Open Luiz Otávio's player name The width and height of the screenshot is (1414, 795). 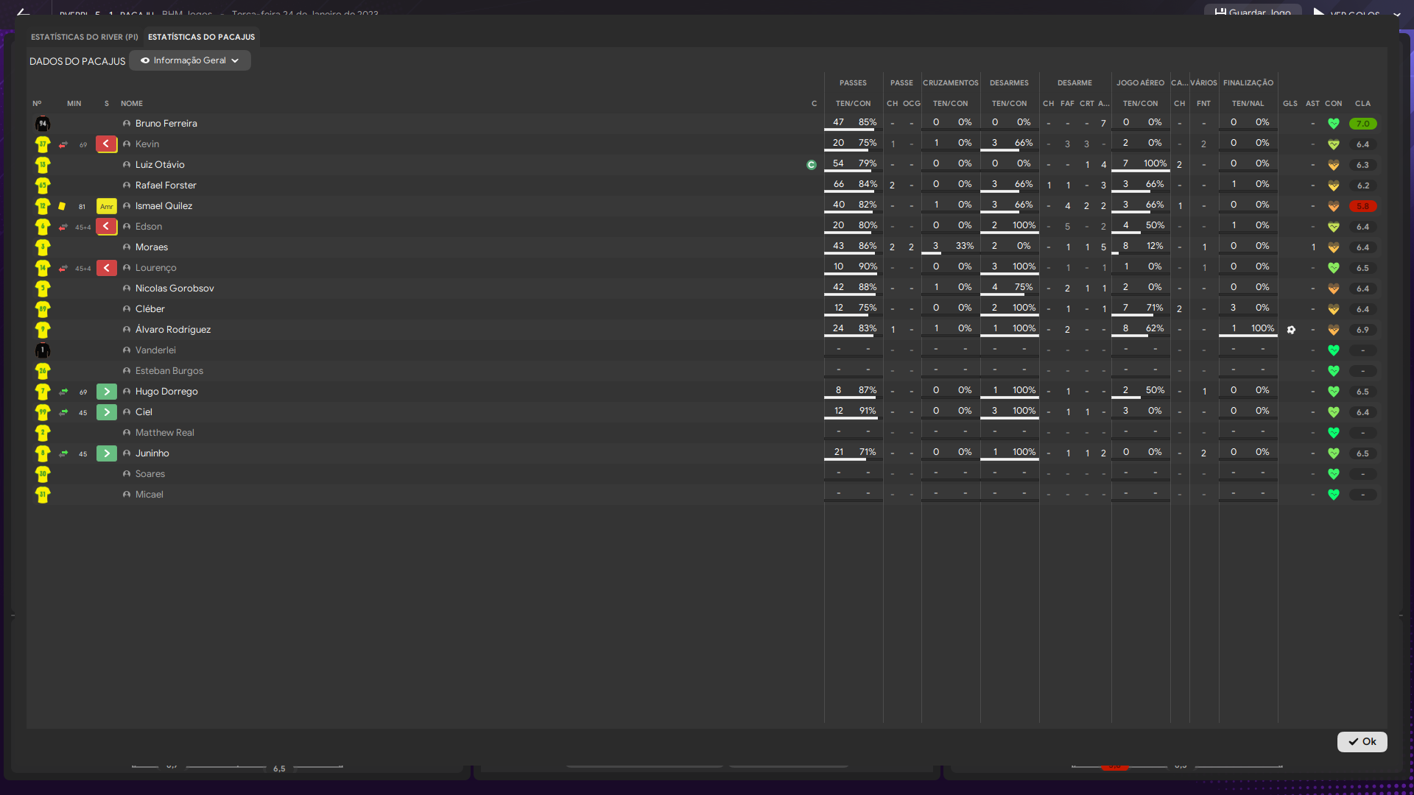coord(160,165)
